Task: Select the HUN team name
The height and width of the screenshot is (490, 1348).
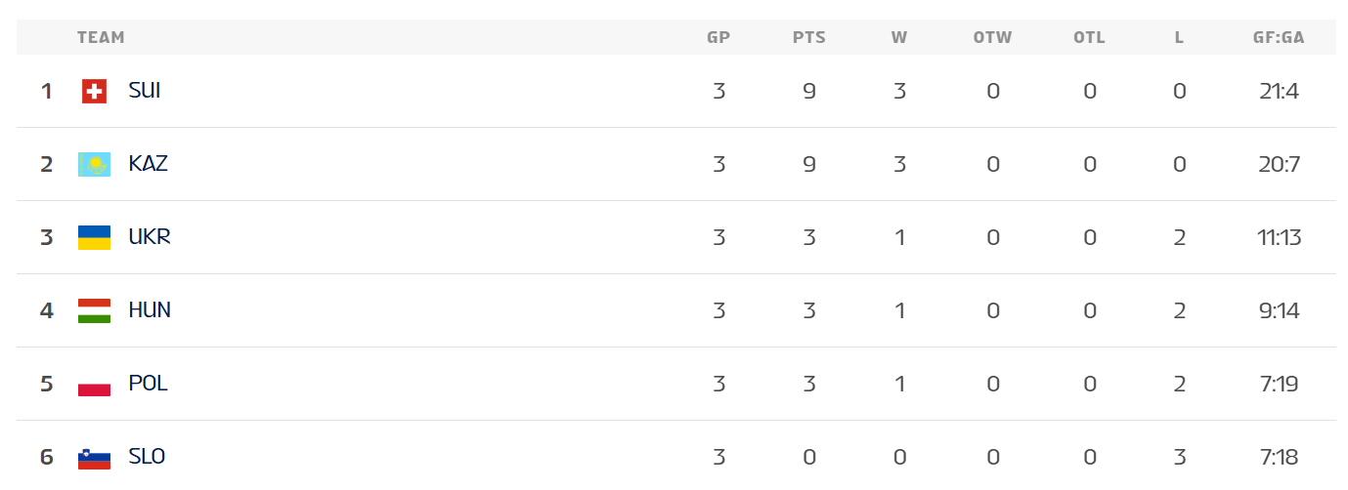Action: (x=150, y=310)
